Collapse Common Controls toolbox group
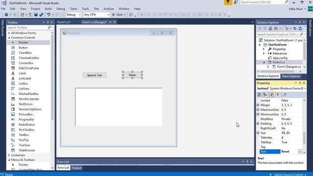Image resolution: width=313 pixels, height=176 pixels. (9, 38)
